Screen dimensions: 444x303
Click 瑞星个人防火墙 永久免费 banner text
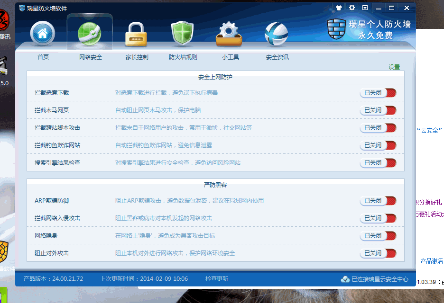379,29
